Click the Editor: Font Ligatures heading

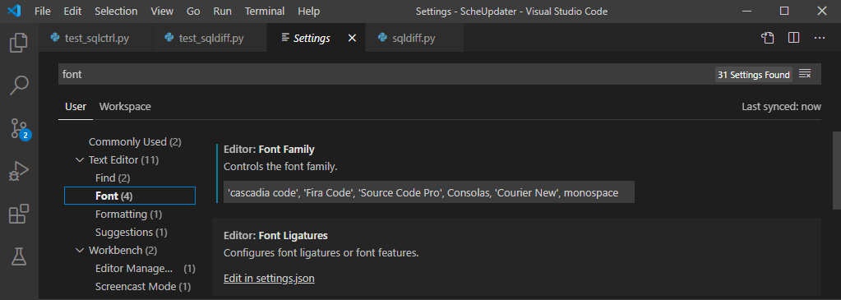pyautogui.click(x=275, y=235)
